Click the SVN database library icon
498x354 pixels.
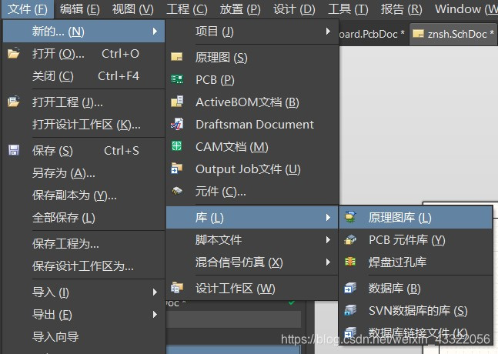tap(350, 310)
